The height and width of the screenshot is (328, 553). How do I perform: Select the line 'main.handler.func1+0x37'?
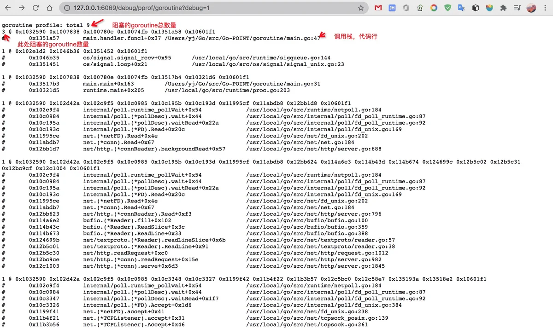(122, 38)
